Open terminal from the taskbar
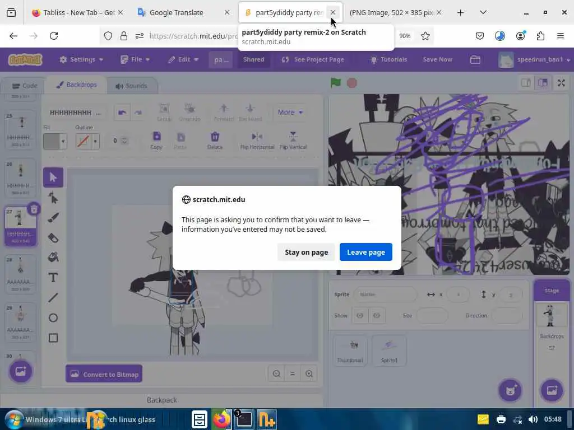This screenshot has width=574, height=430. click(243, 419)
